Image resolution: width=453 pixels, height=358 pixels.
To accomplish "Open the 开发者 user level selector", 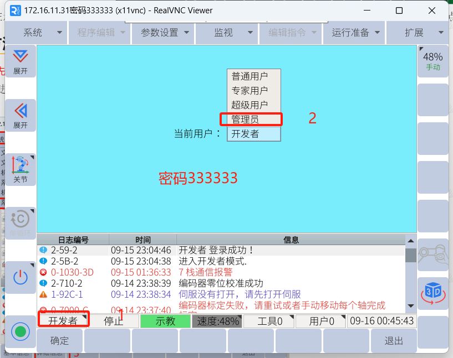I will [63, 321].
